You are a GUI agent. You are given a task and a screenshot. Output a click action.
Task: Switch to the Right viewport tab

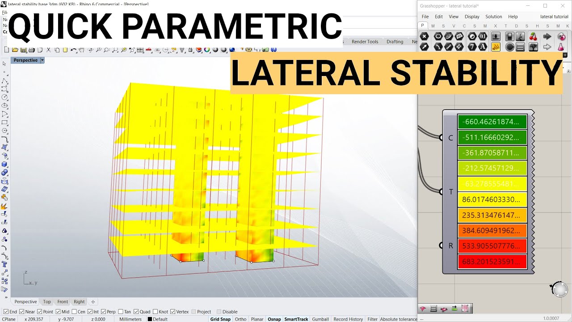79,302
